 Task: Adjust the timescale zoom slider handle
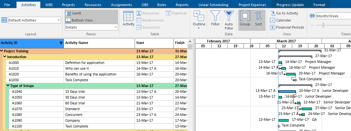tap(323, 25)
